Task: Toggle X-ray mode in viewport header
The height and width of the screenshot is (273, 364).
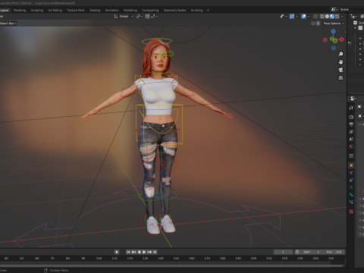Action: point(315,17)
